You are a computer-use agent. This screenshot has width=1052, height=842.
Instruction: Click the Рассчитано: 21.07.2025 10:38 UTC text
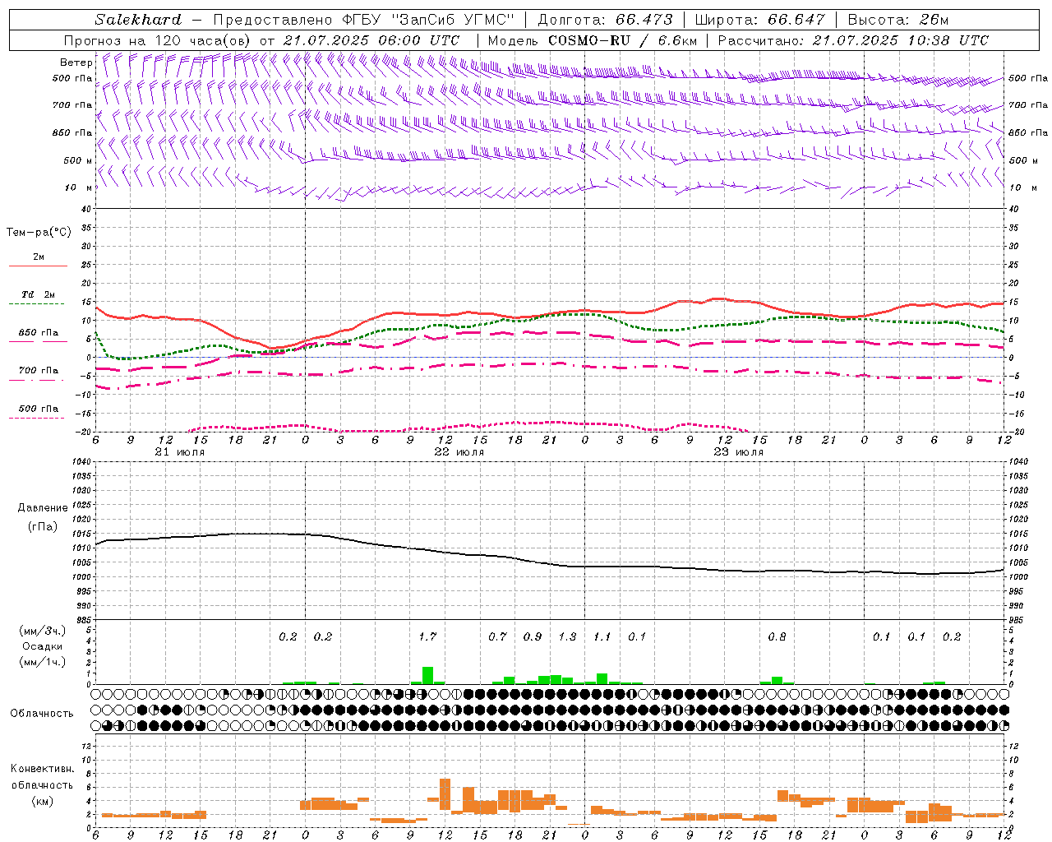click(x=853, y=40)
